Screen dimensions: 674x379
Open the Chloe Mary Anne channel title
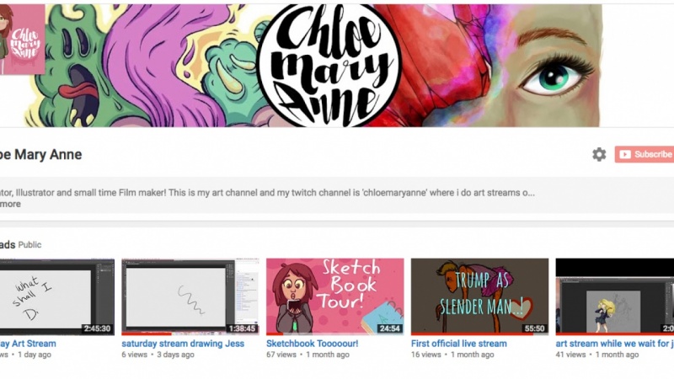pos(40,154)
